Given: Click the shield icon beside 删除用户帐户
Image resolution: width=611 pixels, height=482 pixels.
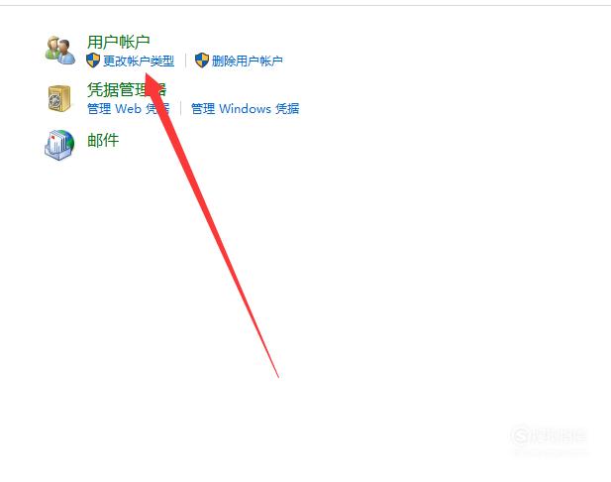Looking at the screenshot, I should tap(201, 60).
